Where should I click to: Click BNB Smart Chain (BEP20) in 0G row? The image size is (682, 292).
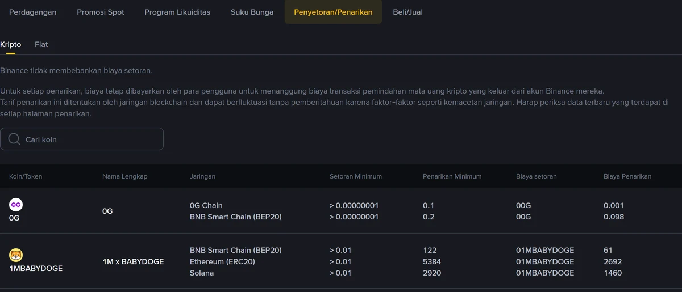tap(236, 217)
